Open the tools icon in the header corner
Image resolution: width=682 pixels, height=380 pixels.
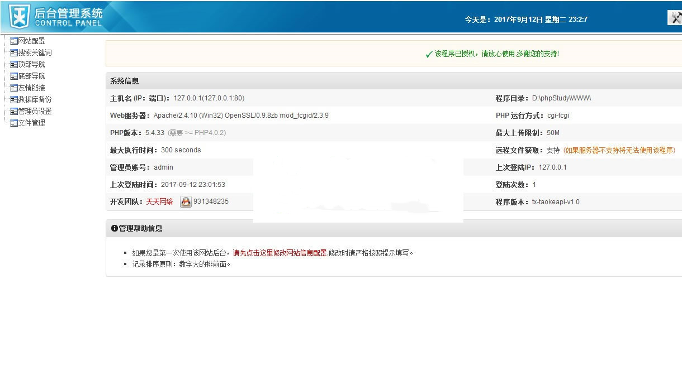675,18
